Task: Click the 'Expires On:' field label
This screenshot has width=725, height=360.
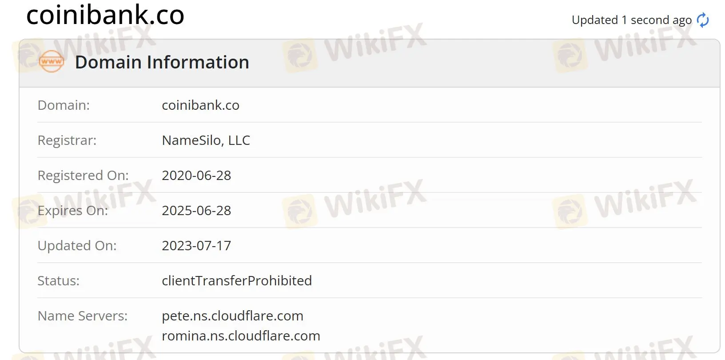Action: (x=73, y=211)
